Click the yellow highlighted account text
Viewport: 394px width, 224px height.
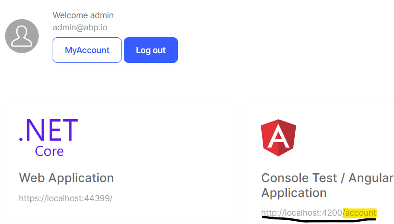pos(360,213)
